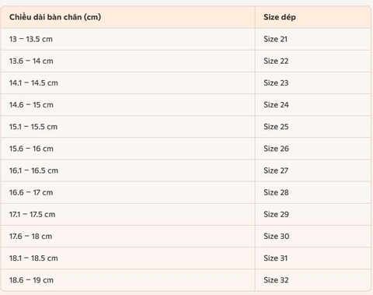The height and width of the screenshot is (295, 373).
Task: Select 'Size 24' in the table
Action: point(313,105)
